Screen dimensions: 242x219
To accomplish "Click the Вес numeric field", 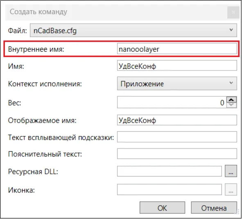I will pyautogui.click(x=172, y=102).
